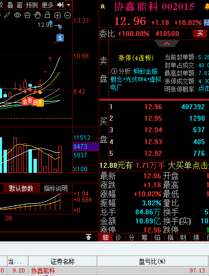
Task: Click the jump-to-end arrow icon
Action: pos(60,5)
